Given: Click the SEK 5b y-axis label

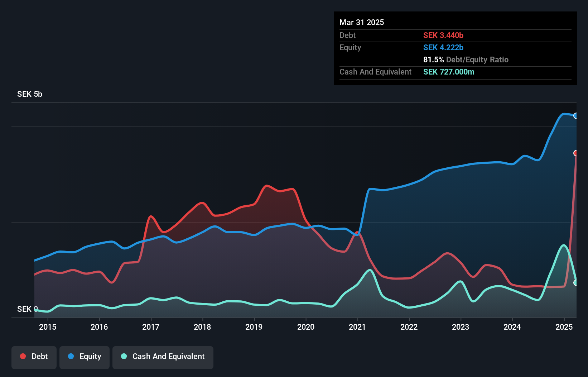Looking at the screenshot, I should pos(30,94).
